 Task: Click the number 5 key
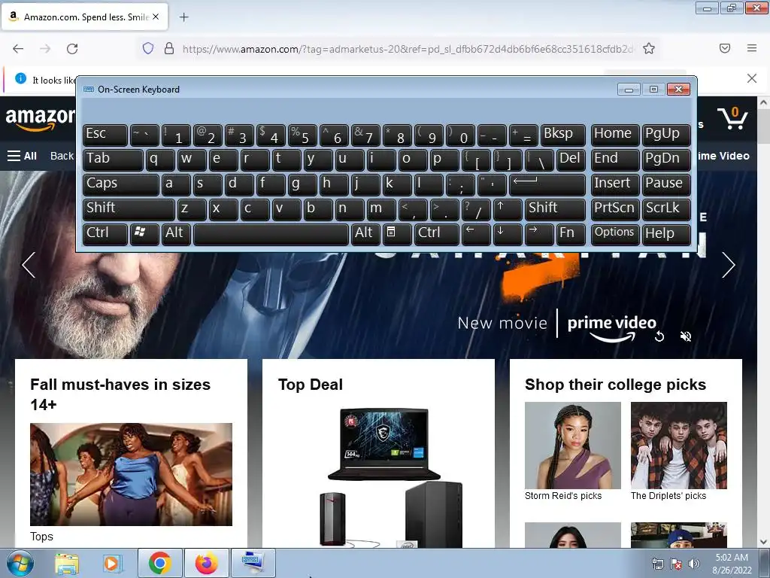tap(302, 135)
